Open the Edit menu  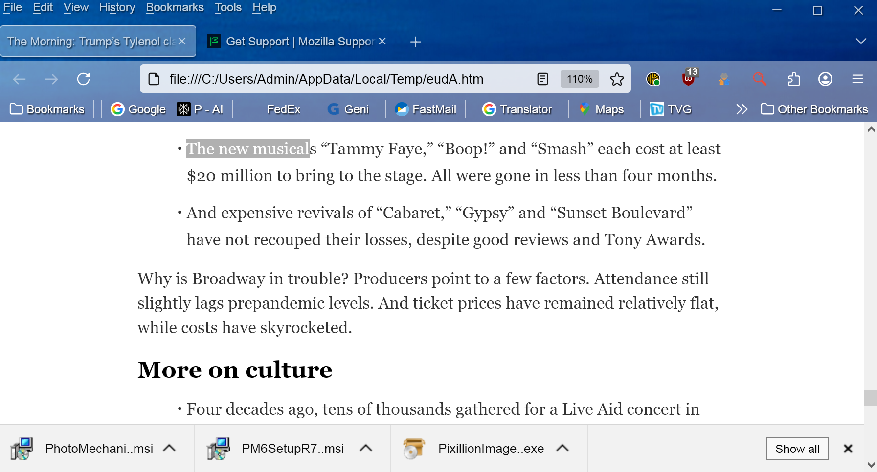click(43, 8)
